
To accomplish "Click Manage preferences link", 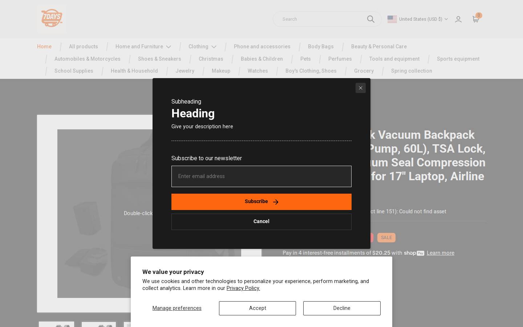I will coord(177,308).
